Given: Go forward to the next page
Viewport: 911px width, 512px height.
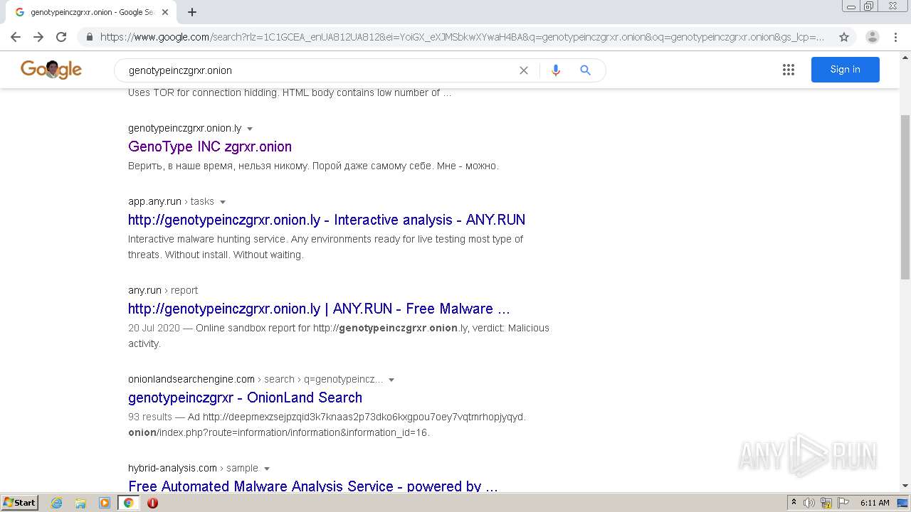Looking at the screenshot, I should coord(38,37).
